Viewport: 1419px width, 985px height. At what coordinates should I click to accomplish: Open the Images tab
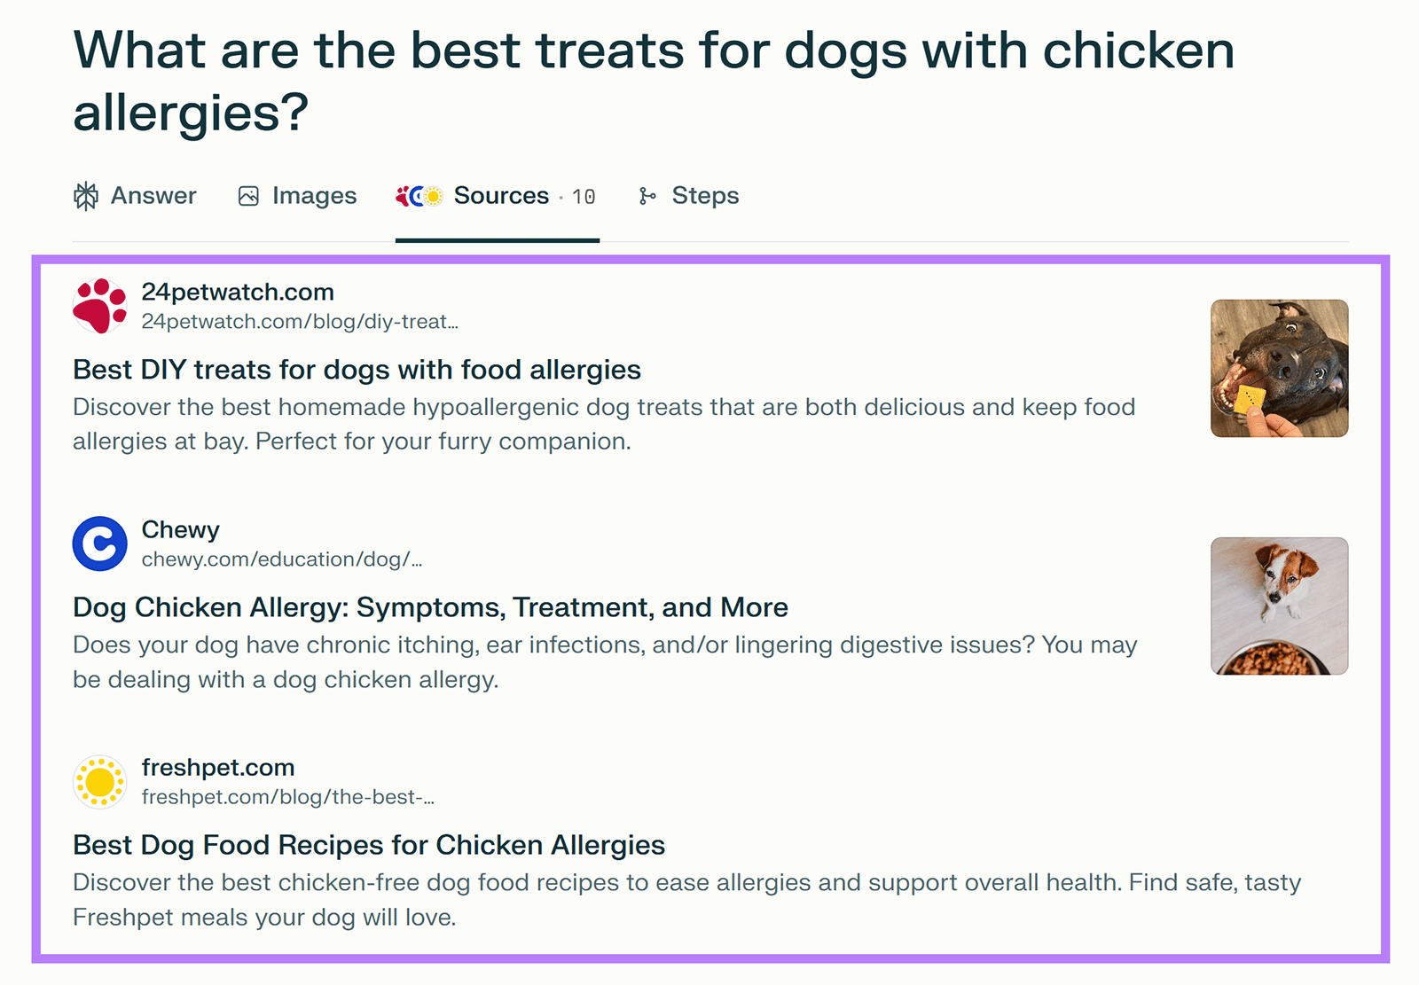click(x=313, y=196)
